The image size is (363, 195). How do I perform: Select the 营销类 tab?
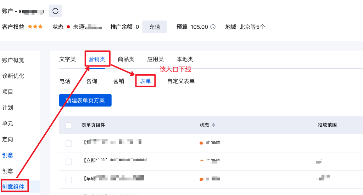(x=97, y=59)
